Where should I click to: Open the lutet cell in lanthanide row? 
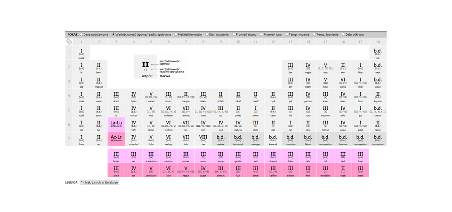pos(360,156)
